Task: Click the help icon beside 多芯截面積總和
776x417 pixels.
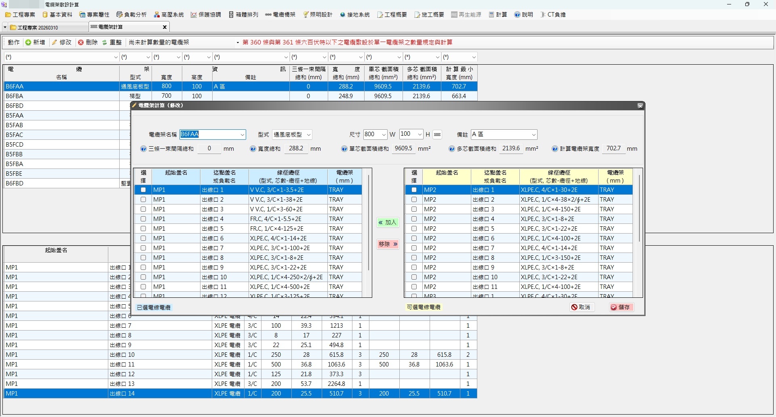Action: click(x=452, y=149)
